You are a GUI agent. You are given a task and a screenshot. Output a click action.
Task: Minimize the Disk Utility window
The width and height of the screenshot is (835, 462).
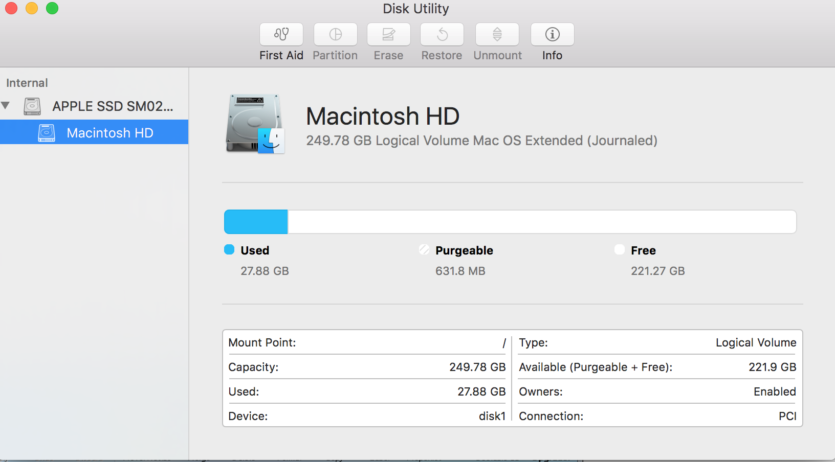32,8
